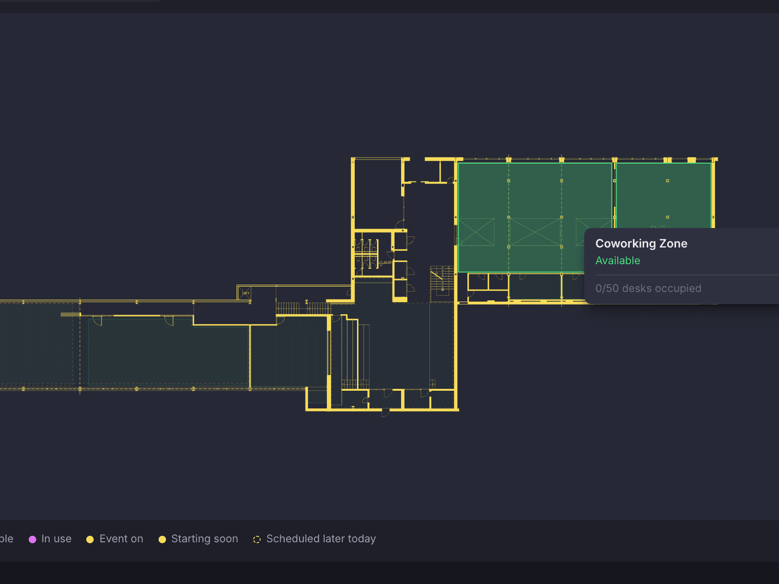Select the large green coworking room

click(535, 217)
